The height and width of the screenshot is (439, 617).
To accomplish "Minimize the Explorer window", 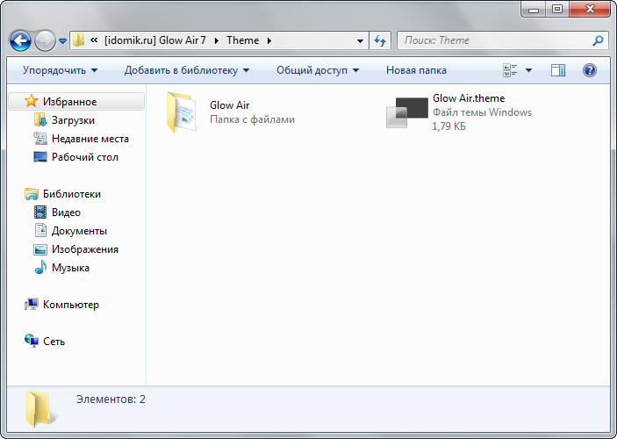I will pyautogui.click(x=534, y=9).
